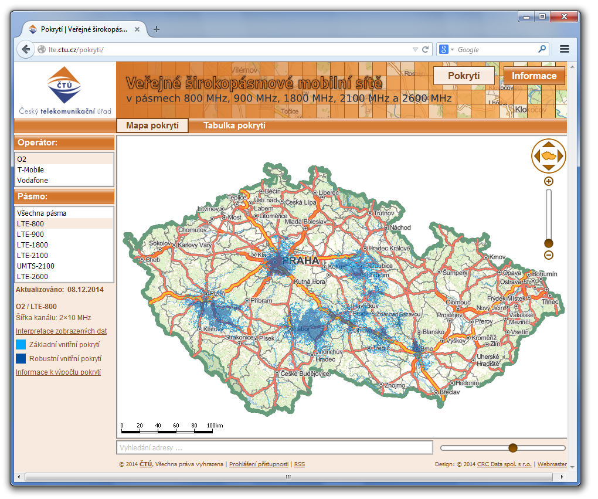This screenshot has width=598, height=499.
Task: Select the LTE-2100 band
Action: 64,255
